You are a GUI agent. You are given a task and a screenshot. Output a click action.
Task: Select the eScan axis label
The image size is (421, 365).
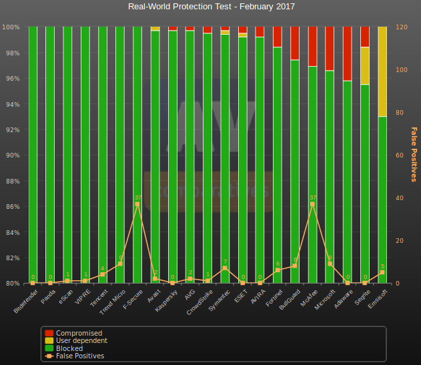click(x=66, y=296)
